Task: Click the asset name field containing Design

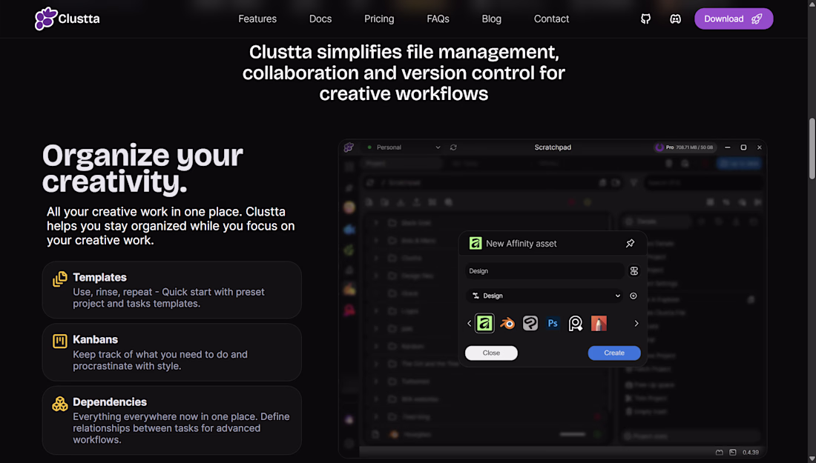Action: click(544, 270)
